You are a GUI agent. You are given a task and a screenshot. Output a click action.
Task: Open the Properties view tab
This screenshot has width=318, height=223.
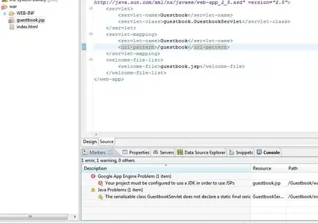coord(136,153)
